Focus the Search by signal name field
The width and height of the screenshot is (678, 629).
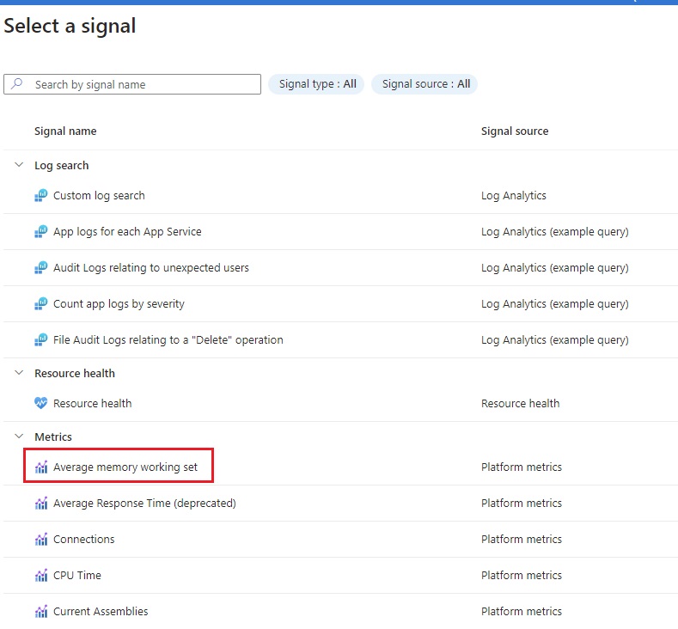point(132,84)
